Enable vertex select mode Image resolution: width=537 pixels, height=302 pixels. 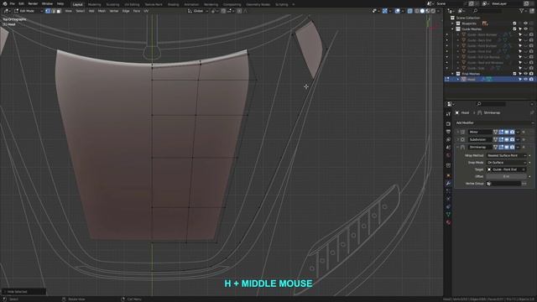[x=48, y=11]
